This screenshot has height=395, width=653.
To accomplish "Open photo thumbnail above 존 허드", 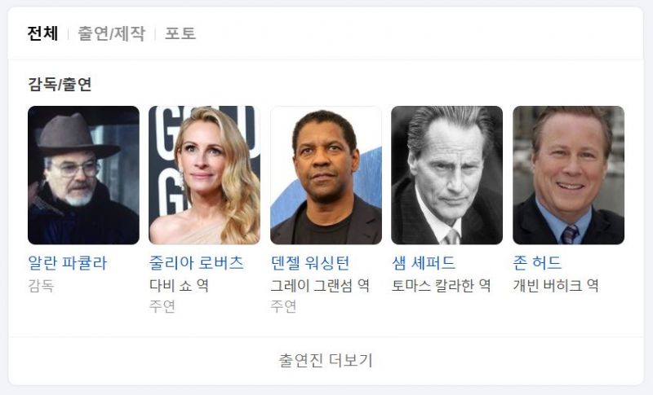I will point(568,175).
